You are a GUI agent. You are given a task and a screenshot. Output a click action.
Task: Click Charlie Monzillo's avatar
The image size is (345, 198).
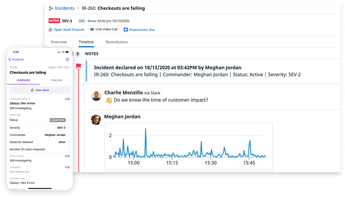(x=96, y=96)
